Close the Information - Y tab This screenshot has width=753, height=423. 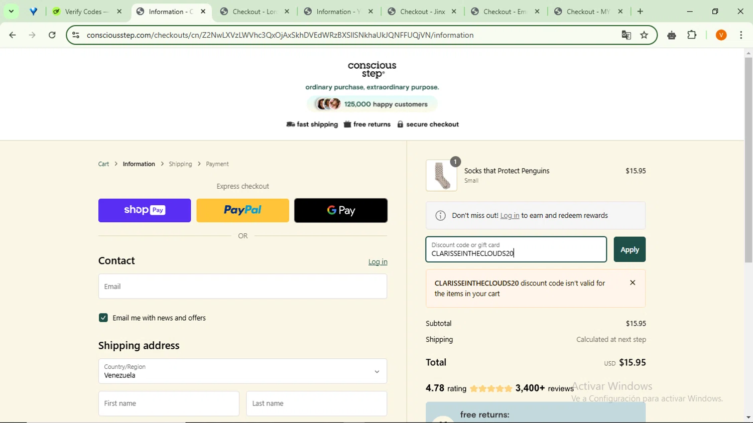pos(370,12)
